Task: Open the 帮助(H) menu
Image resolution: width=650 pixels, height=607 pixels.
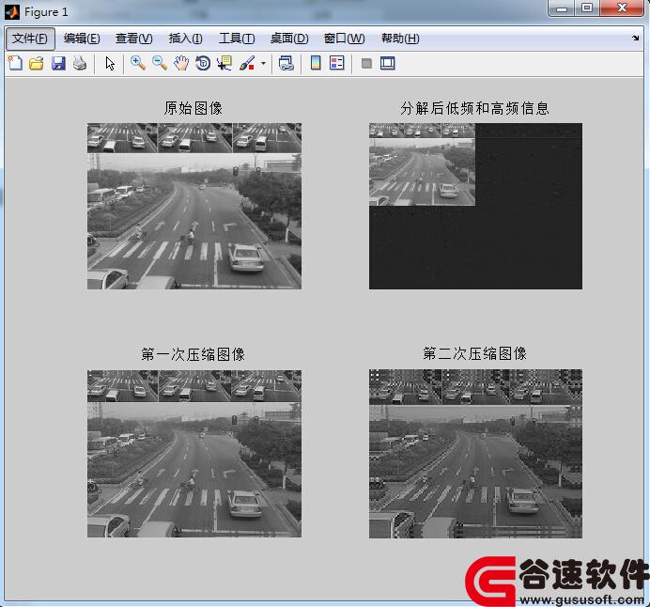Action: (x=400, y=39)
